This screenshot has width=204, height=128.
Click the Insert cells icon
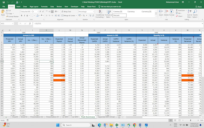161,12
